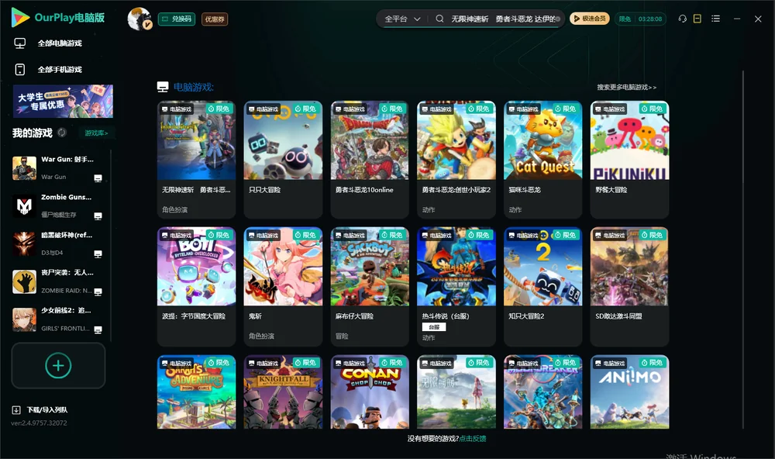775x459 pixels.
Task: Open the user avatar profile
Action: coord(139,19)
